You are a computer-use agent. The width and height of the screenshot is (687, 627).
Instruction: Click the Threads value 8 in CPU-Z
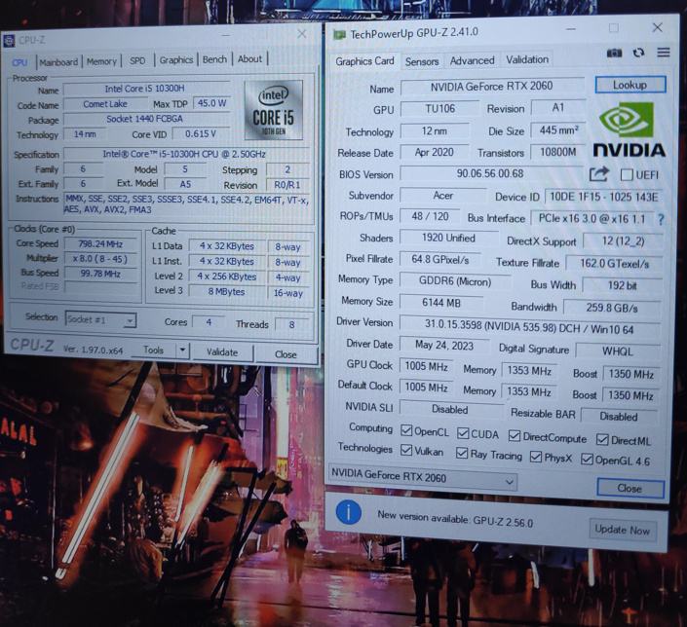click(291, 324)
